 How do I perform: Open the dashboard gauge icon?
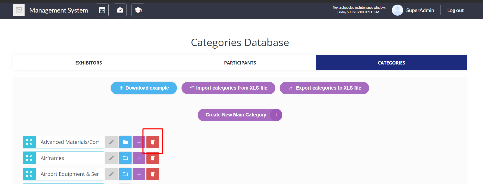point(120,10)
